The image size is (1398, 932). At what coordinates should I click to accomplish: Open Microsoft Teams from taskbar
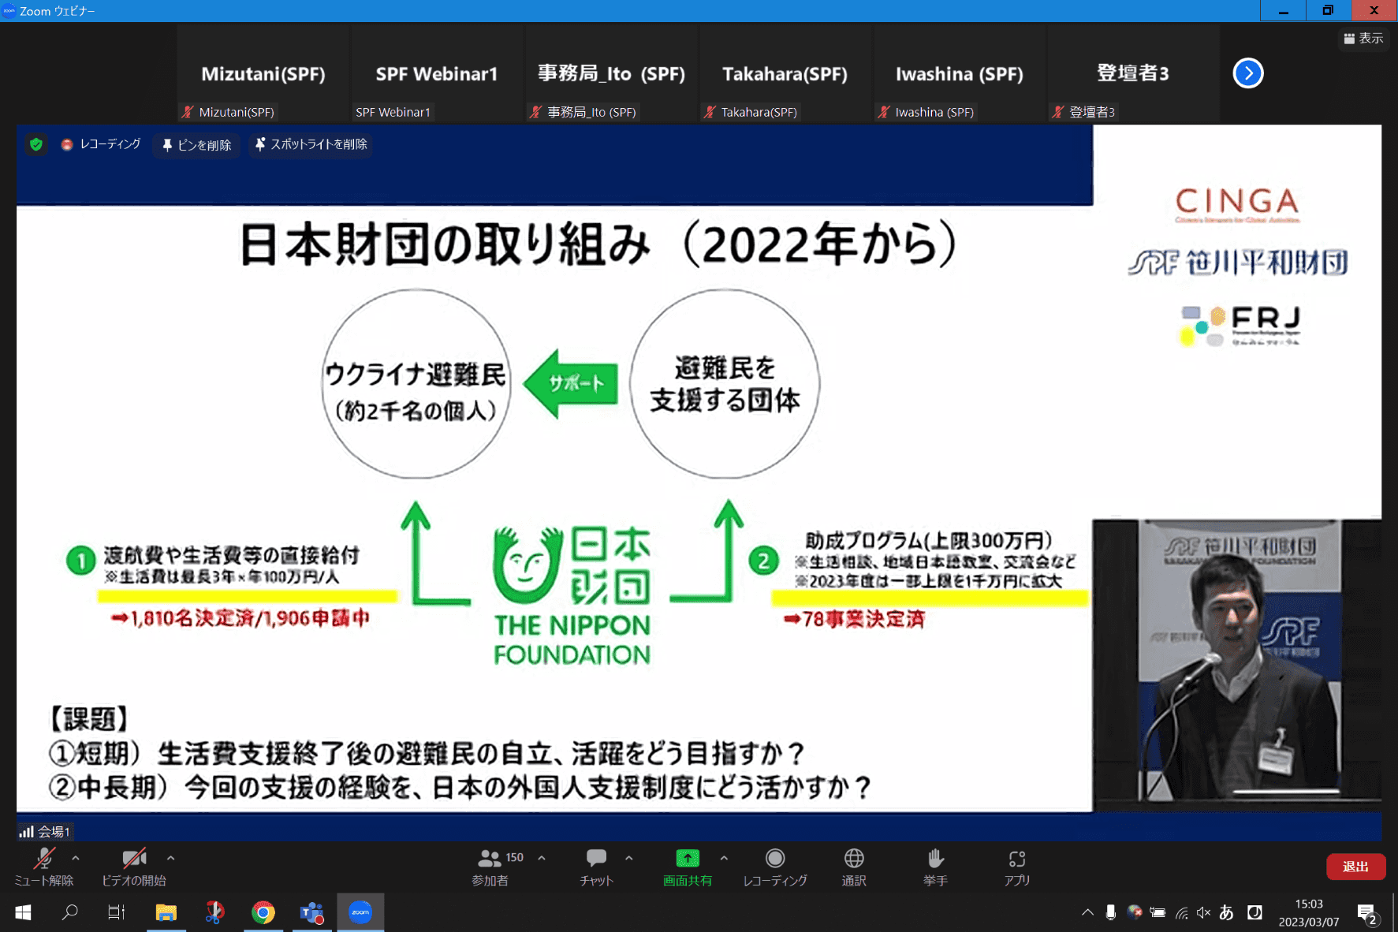pyautogui.click(x=311, y=912)
